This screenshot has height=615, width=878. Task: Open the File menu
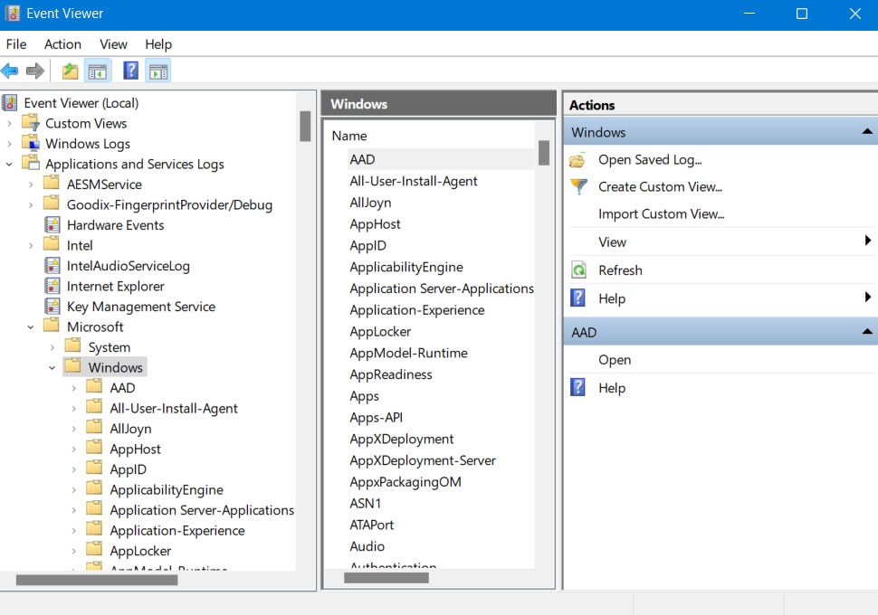pyautogui.click(x=16, y=44)
